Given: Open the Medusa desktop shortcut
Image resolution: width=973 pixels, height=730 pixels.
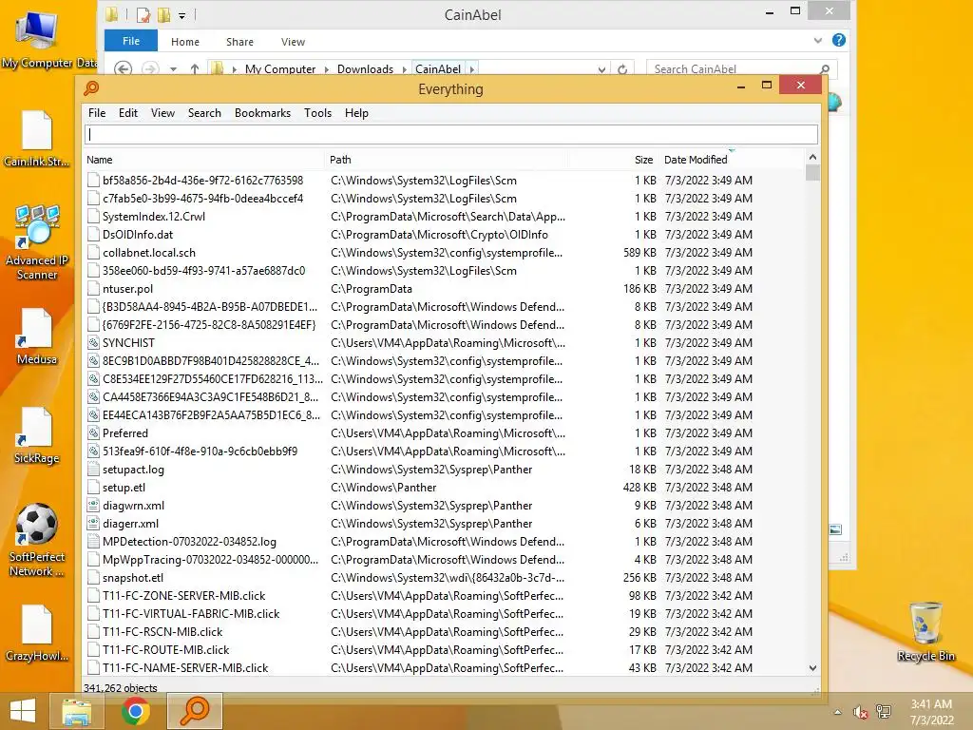Looking at the screenshot, I should tap(37, 336).
